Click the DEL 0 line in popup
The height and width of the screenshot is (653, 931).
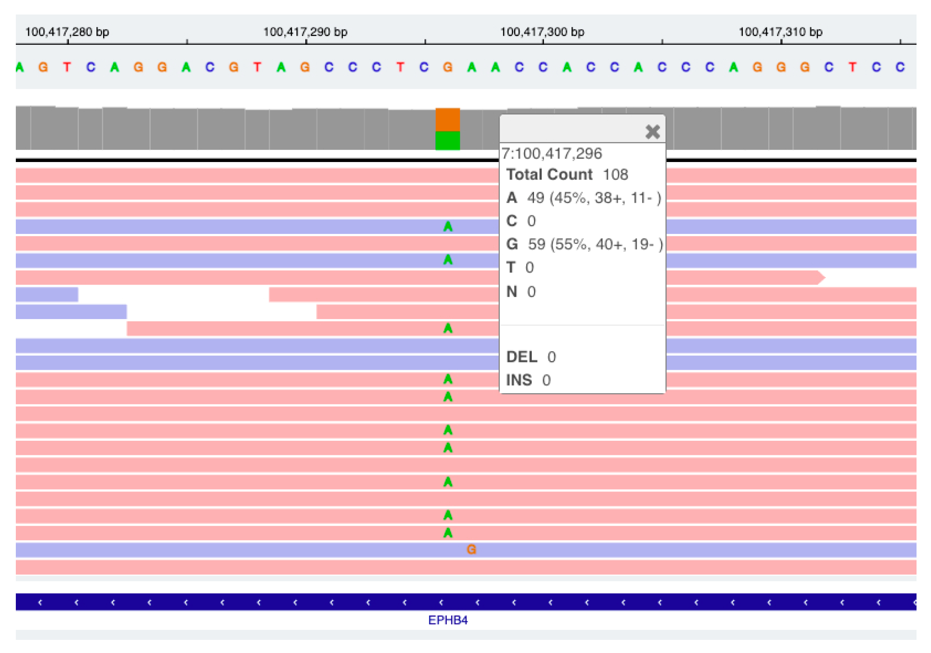[x=531, y=357]
